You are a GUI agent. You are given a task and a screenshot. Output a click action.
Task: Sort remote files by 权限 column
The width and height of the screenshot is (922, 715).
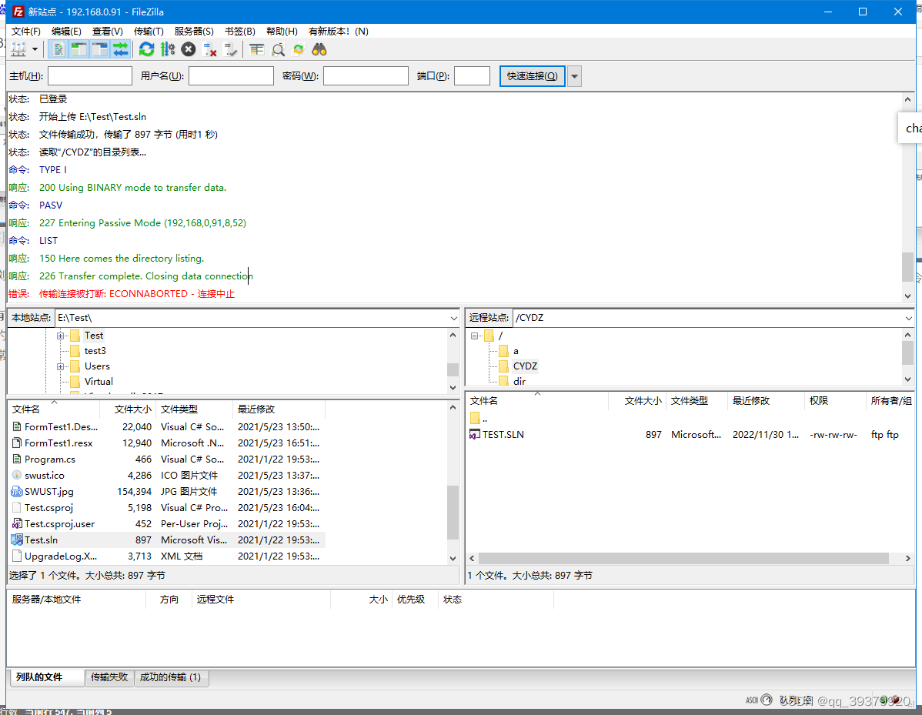(x=819, y=401)
